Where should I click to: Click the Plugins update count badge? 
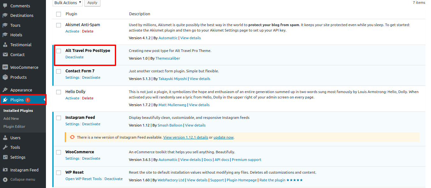pyautogui.click(x=28, y=100)
